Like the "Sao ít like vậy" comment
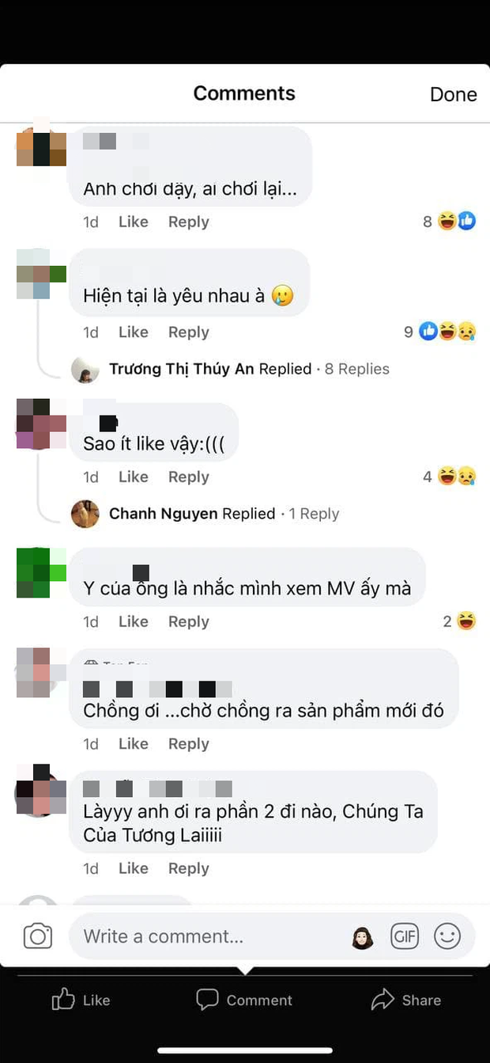The width and height of the screenshot is (490, 1063). [x=133, y=476]
